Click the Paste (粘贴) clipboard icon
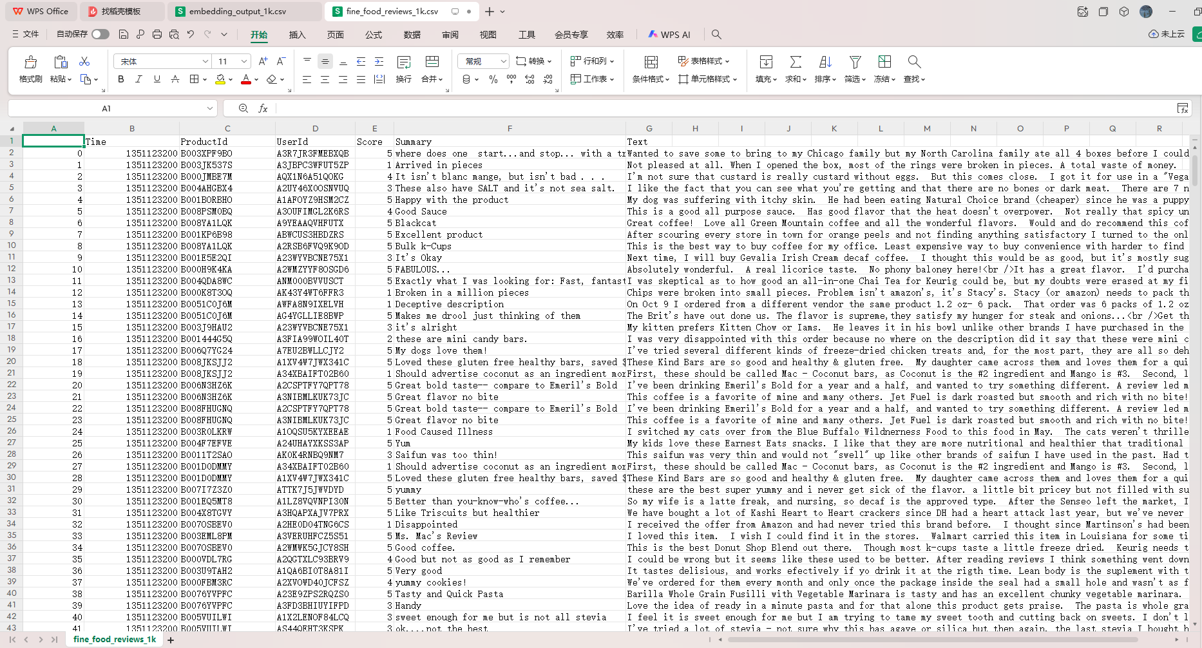Image resolution: width=1202 pixels, height=648 pixels. 61,62
